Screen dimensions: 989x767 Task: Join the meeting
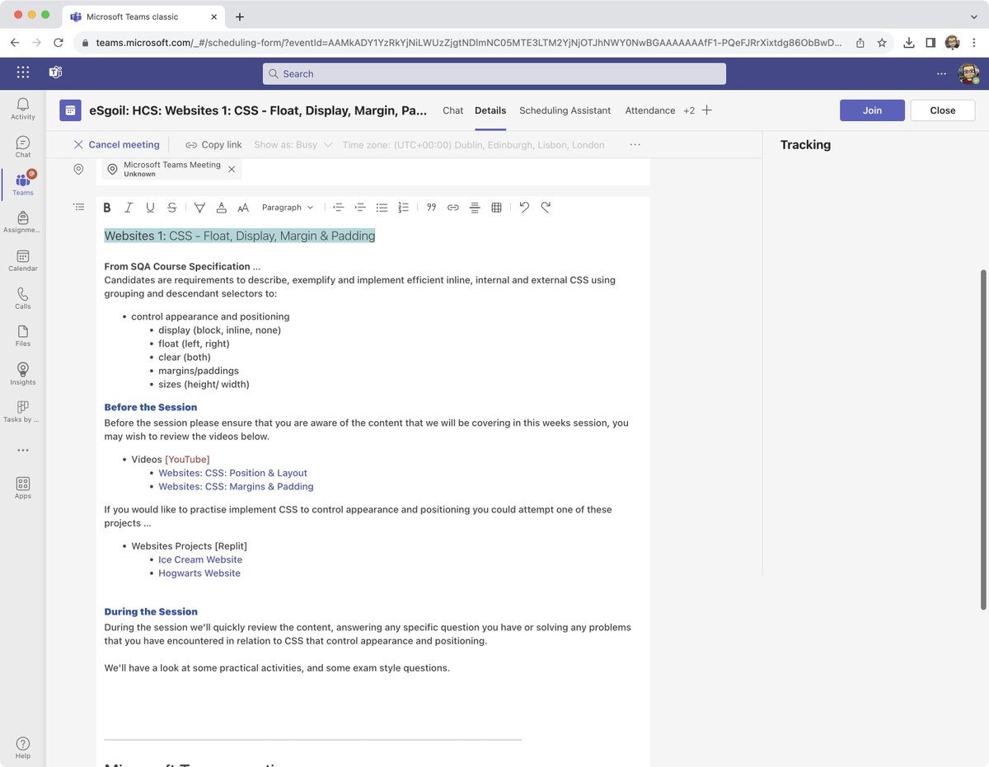pos(872,110)
